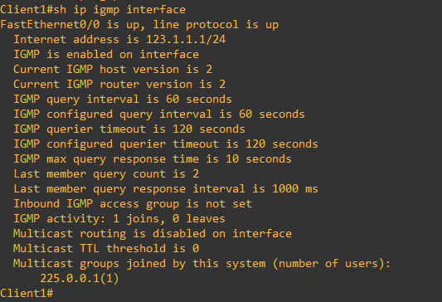Click the 'Multicast TTL threshold is 0' line
442x302 pixels.
(x=106, y=249)
